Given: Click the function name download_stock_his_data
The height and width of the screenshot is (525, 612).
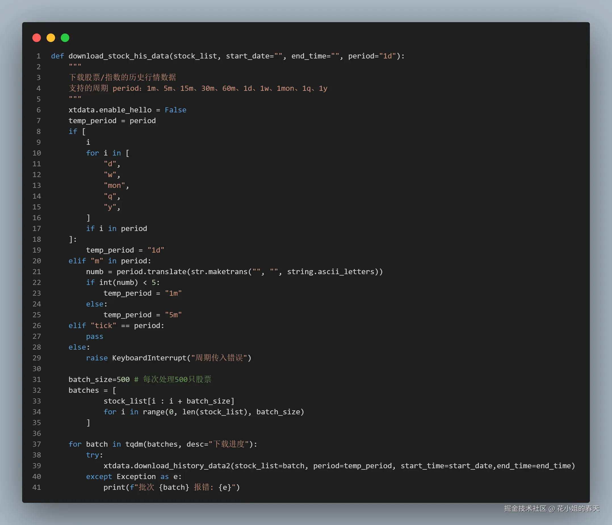Looking at the screenshot, I should (x=119, y=56).
